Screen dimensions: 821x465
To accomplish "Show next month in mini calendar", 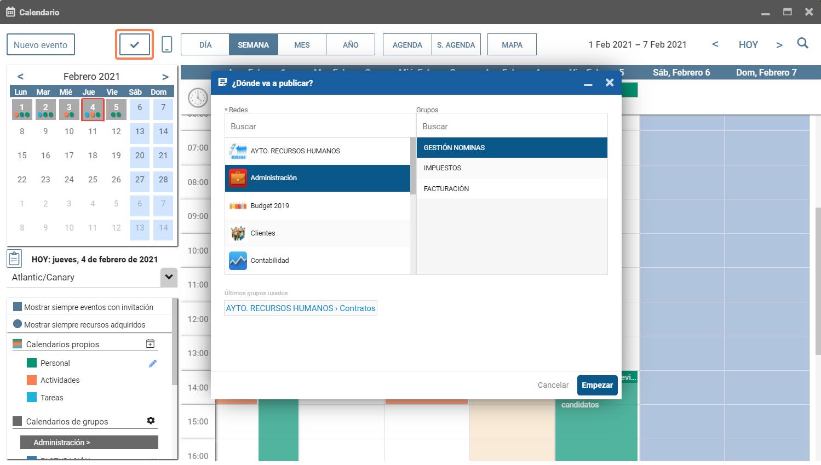I will [165, 77].
